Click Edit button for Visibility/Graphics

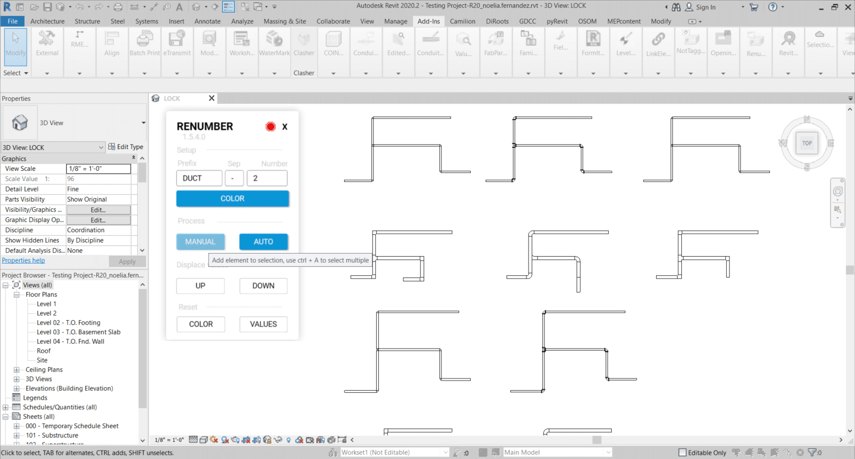(x=98, y=210)
